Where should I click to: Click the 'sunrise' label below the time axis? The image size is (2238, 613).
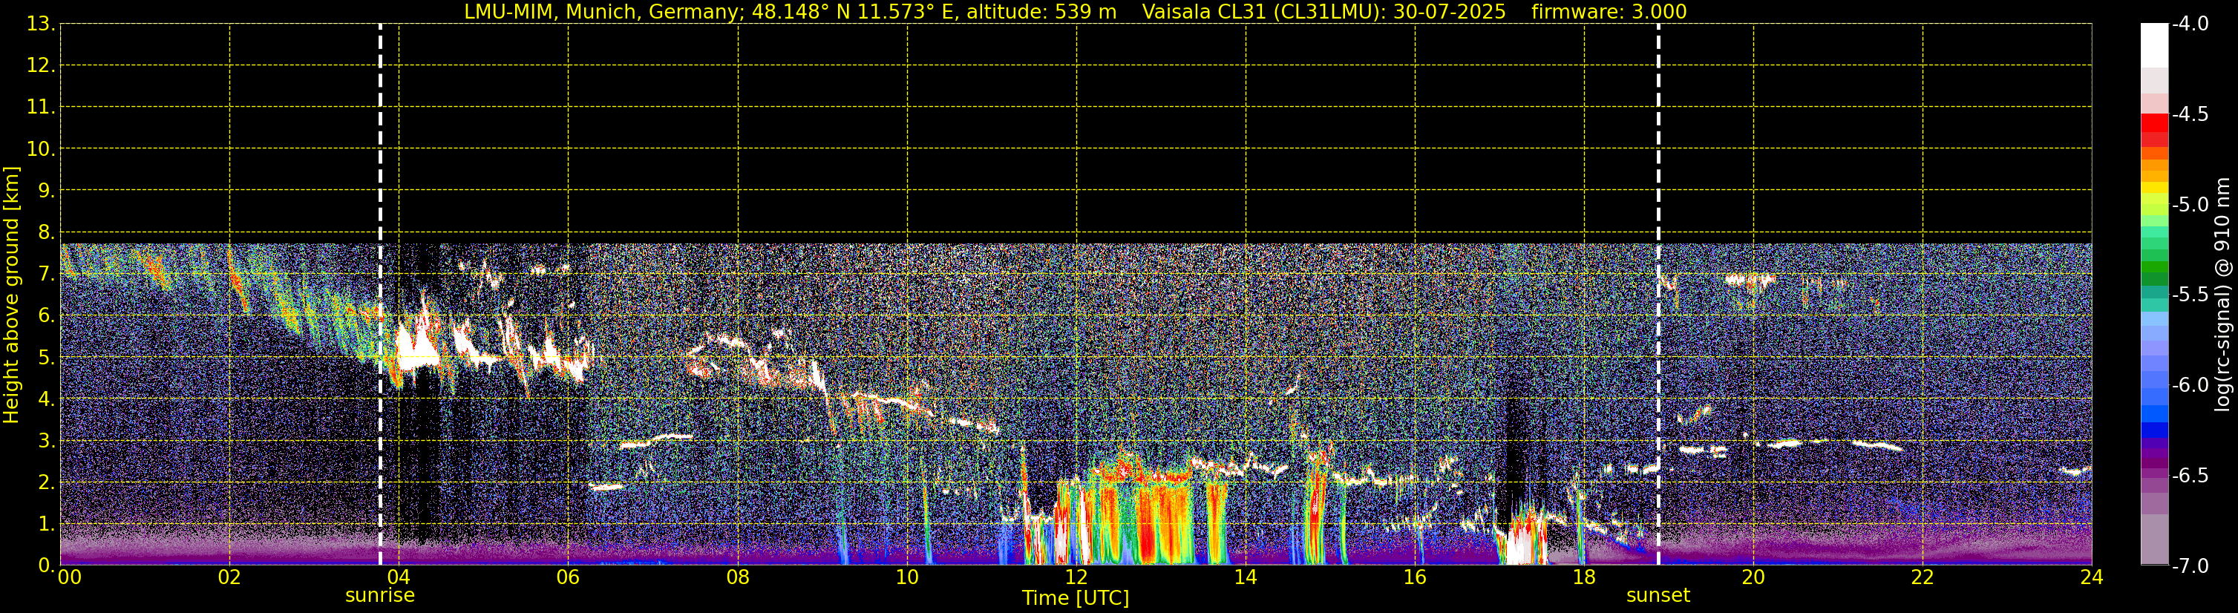pyautogui.click(x=379, y=596)
